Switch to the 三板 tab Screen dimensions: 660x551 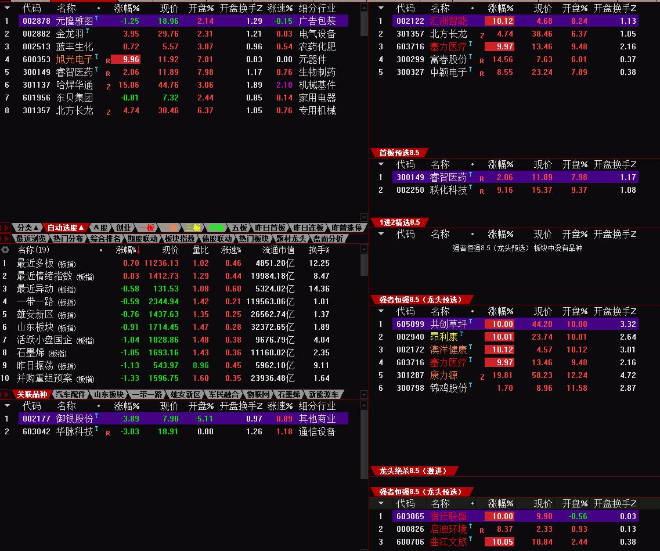[x=193, y=228]
